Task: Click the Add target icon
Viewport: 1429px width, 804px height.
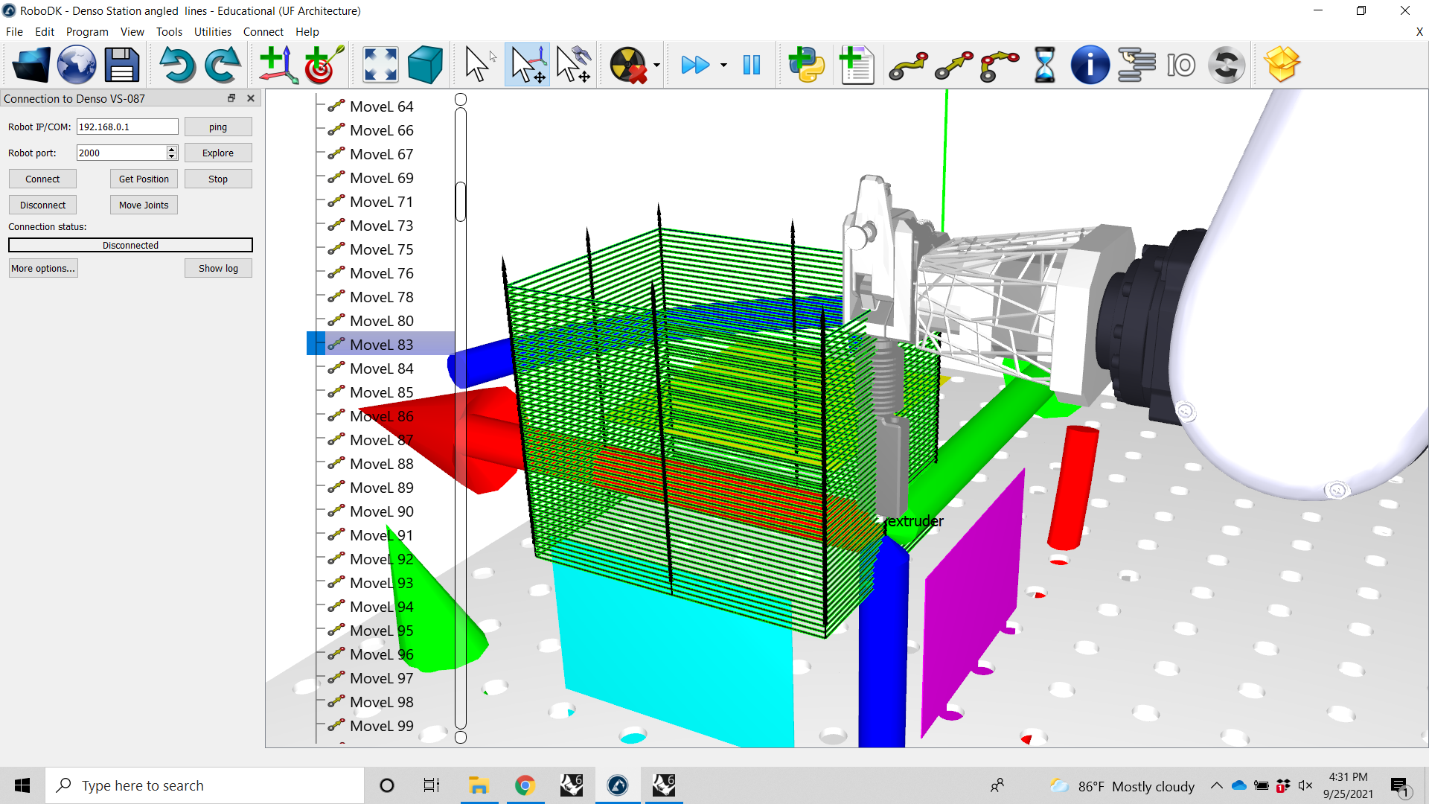Action: [x=323, y=65]
